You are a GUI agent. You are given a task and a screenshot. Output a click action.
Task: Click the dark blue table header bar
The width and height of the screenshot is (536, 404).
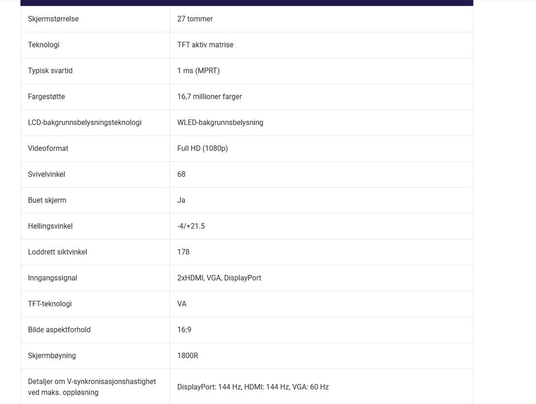[247, 3]
